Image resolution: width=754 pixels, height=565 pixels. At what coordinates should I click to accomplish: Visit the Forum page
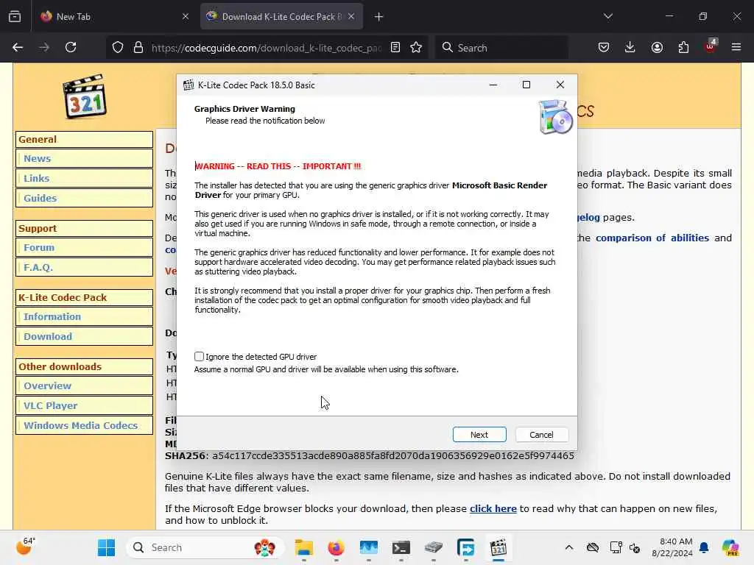39,247
